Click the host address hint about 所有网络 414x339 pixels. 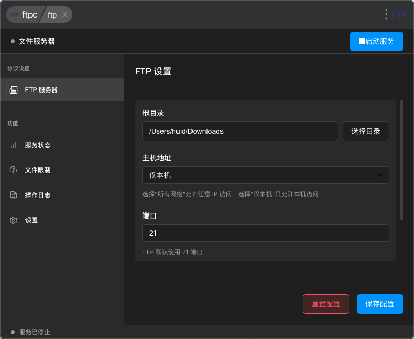pyautogui.click(x=230, y=194)
